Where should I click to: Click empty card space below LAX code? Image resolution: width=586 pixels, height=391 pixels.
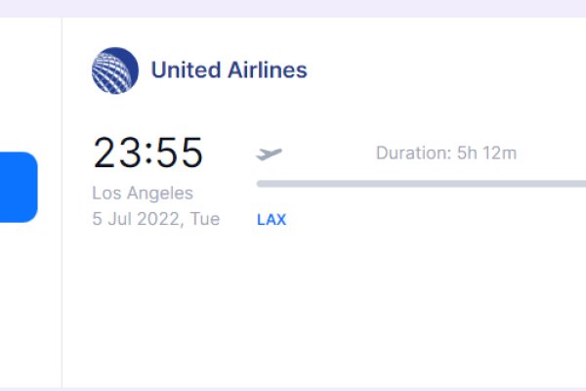coord(293,303)
